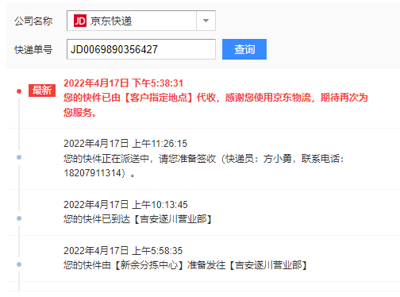Click the 已到达【吉安遂川营业部】 status text
The width and height of the screenshot is (400, 297).
coord(137,219)
